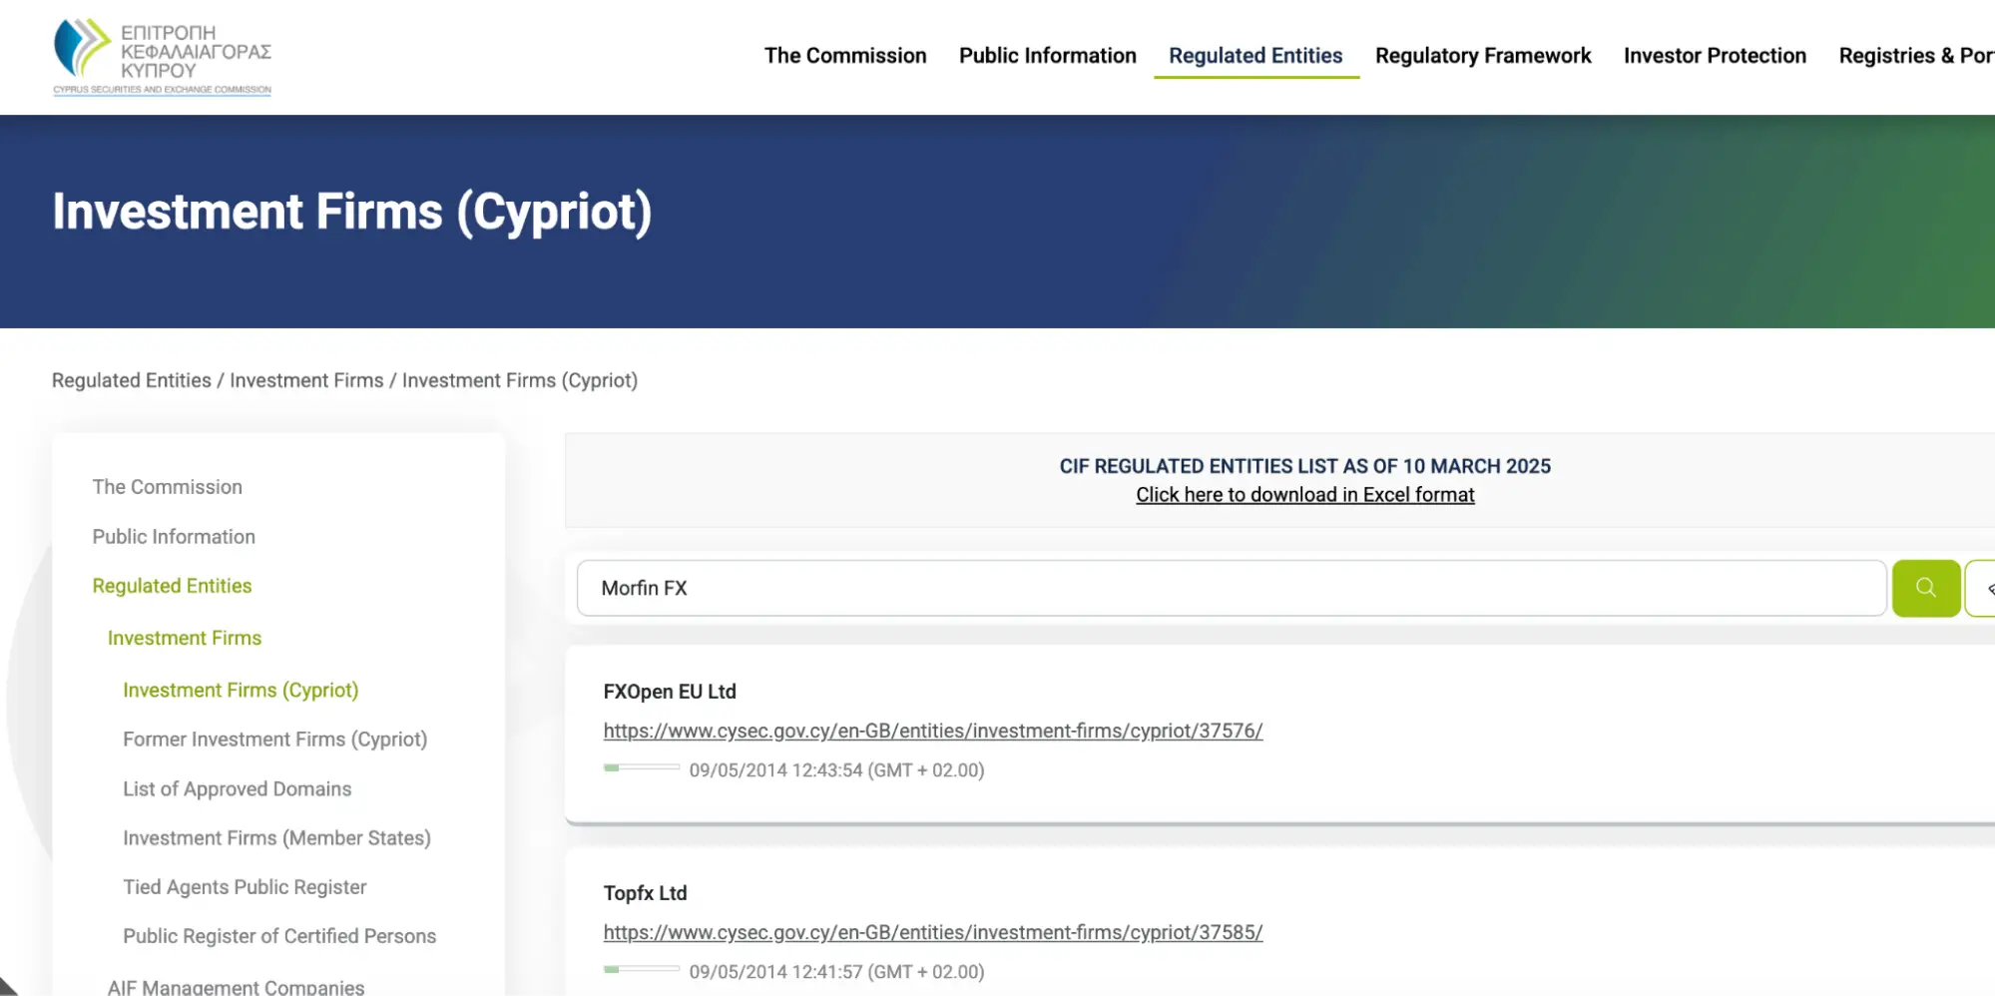Click here to download in Excel format
The width and height of the screenshot is (1995, 996).
tap(1304, 494)
